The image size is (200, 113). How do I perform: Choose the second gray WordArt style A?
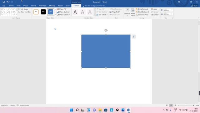[82, 12]
